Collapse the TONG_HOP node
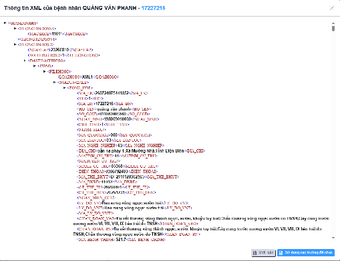The image size is (340, 261). pyautogui.click(x=65, y=88)
